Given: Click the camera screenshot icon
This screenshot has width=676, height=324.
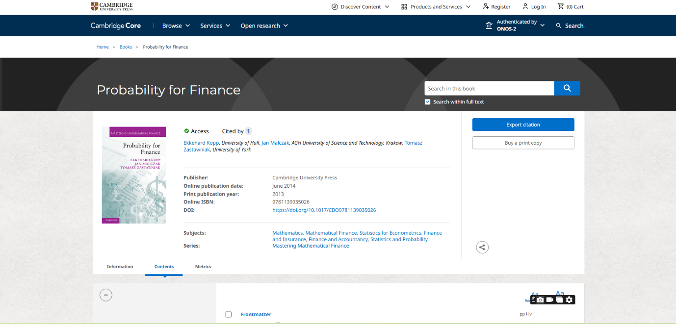Looking at the screenshot, I should click(x=540, y=300).
